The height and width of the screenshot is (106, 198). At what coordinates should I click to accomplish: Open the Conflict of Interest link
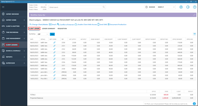point(65,25)
